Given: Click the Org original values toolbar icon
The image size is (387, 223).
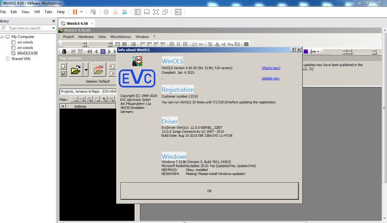Looking at the screenshot, I should [230, 44].
